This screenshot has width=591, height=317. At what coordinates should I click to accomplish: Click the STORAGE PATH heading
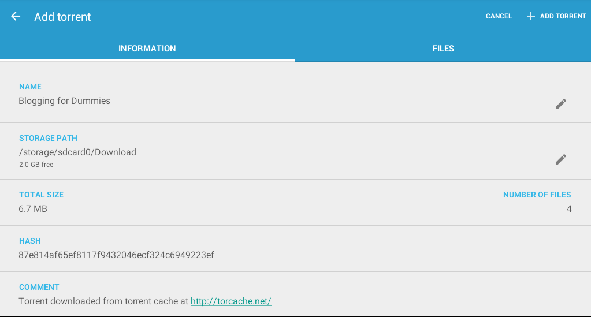point(49,139)
